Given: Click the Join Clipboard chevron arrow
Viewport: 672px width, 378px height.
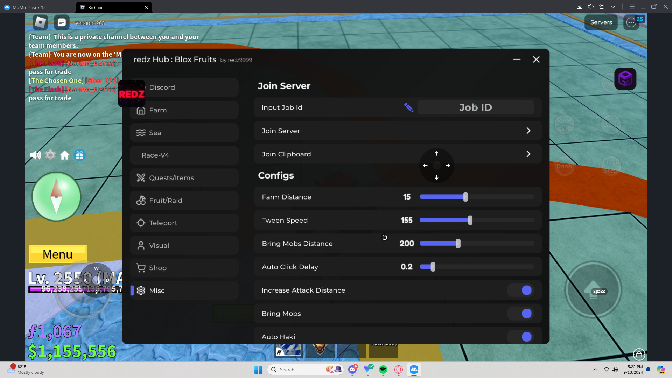Looking at the screenshot, I should pyautogui.click(x=528, y=154).
